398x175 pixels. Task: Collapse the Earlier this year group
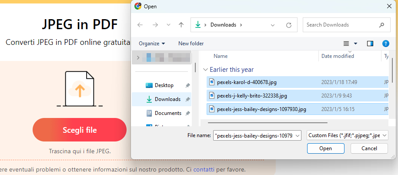pos(205,70)
